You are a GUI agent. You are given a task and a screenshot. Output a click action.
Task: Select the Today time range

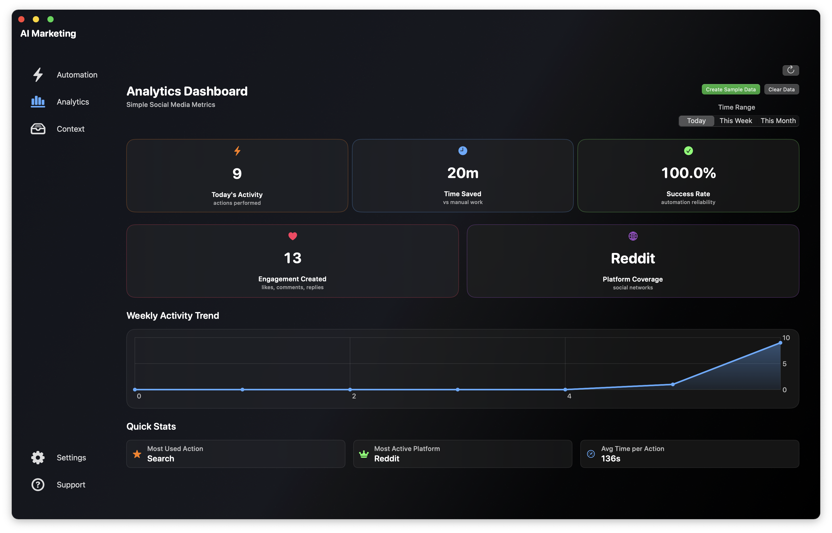click(696, 121)
